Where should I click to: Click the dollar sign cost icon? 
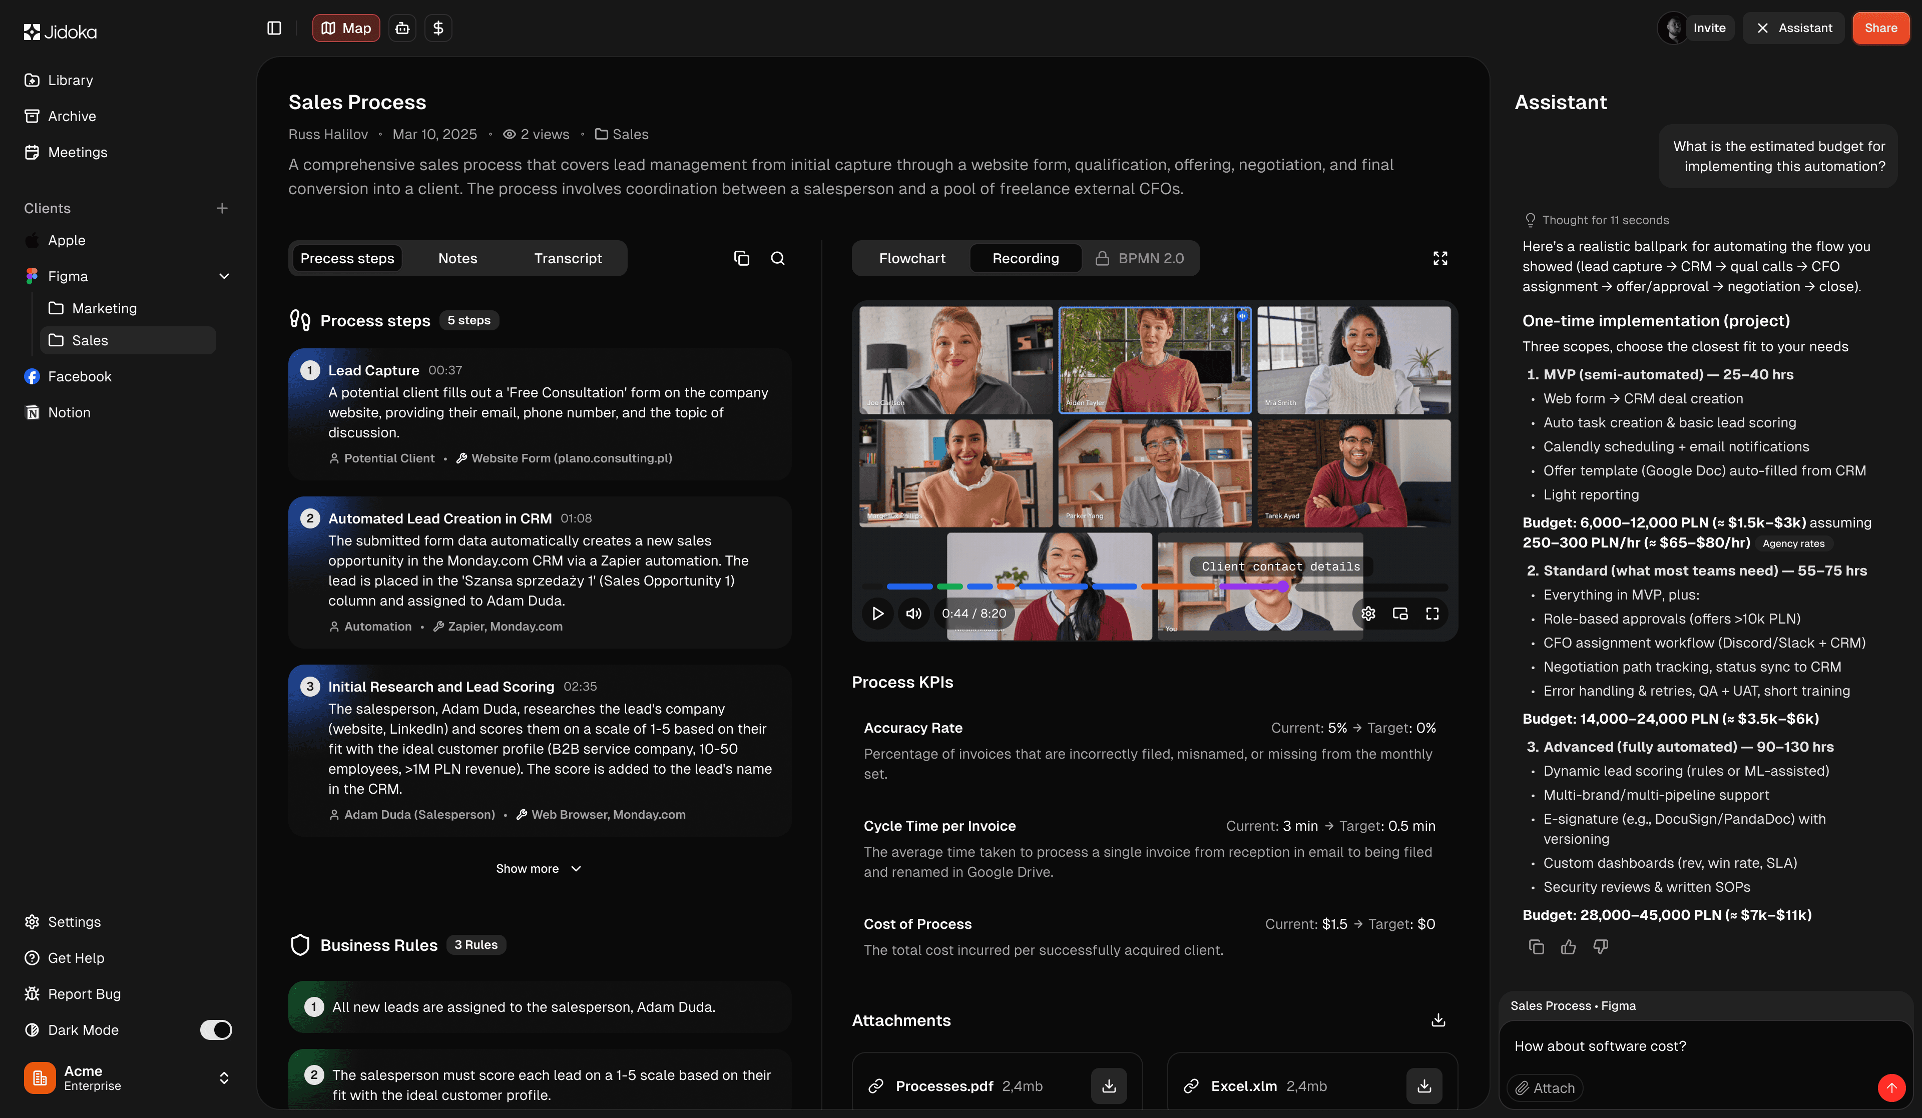pos(438,28)
